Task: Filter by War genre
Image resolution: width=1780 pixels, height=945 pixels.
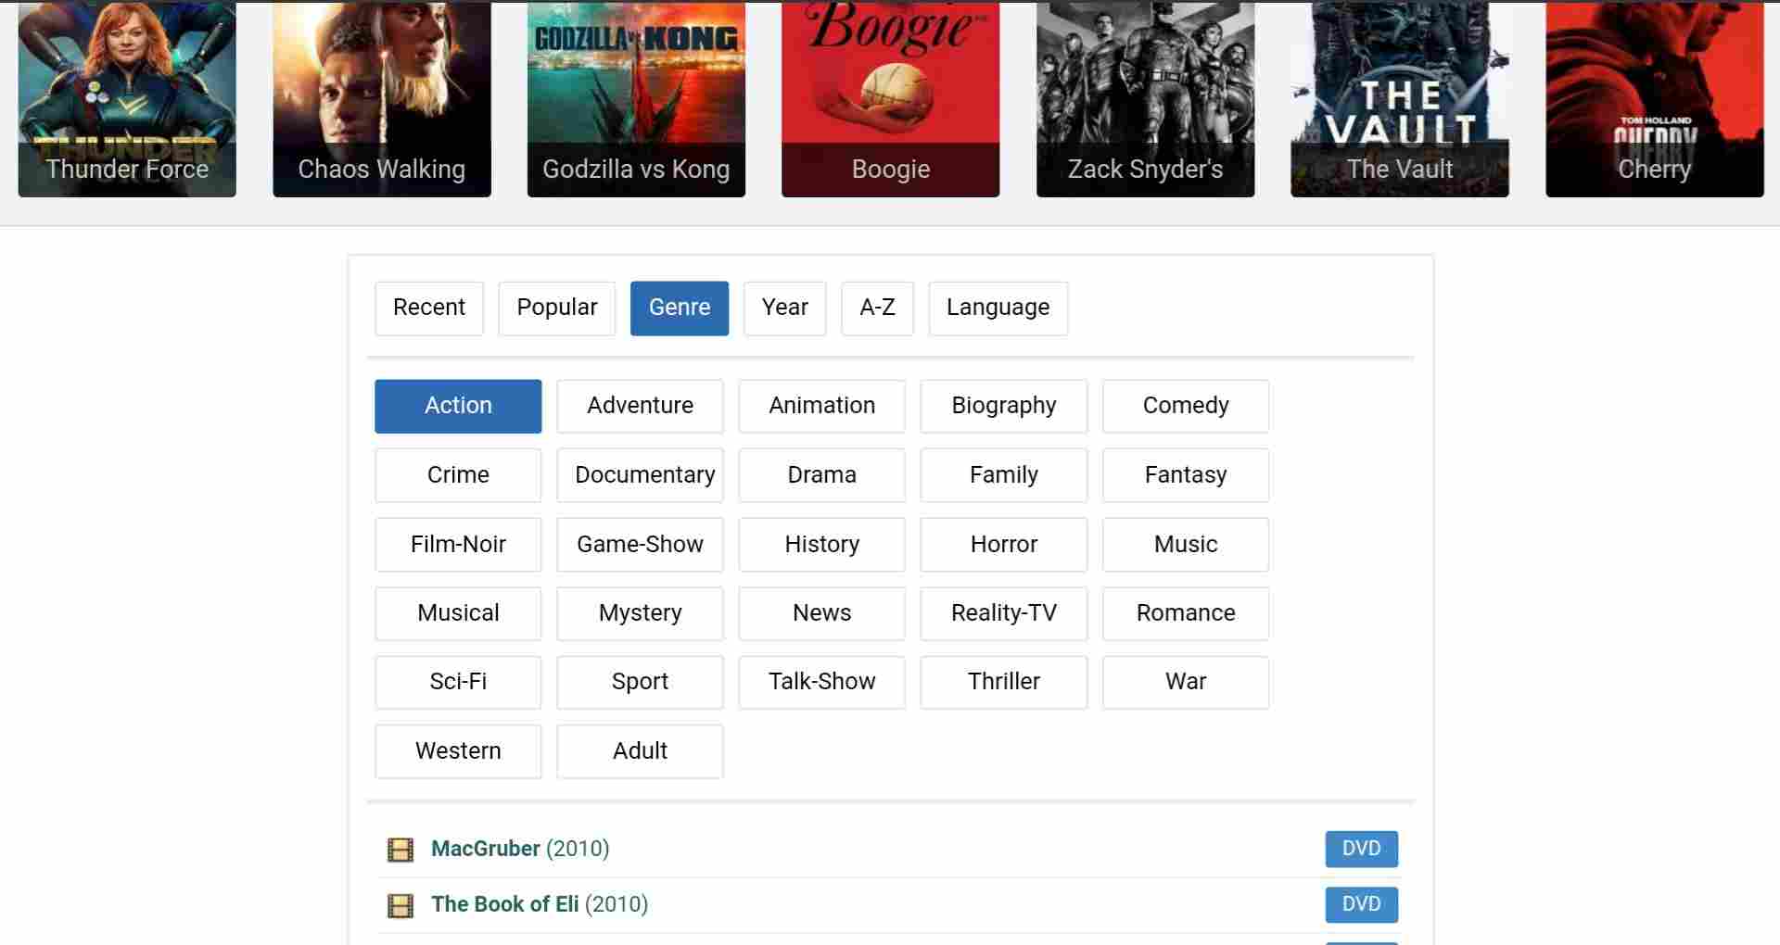Action: pyautogui.click(x=1186, y=683)
